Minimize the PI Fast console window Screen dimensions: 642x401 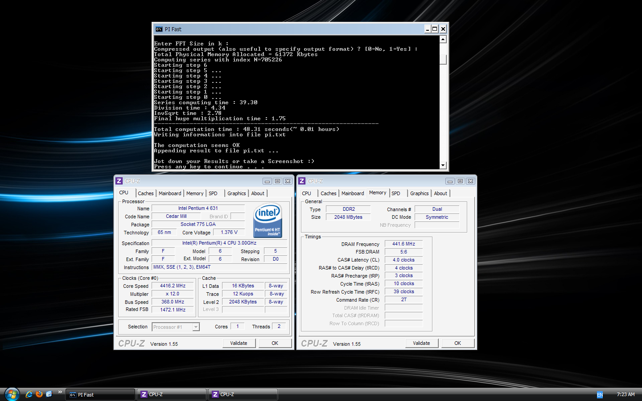(427, 29)
